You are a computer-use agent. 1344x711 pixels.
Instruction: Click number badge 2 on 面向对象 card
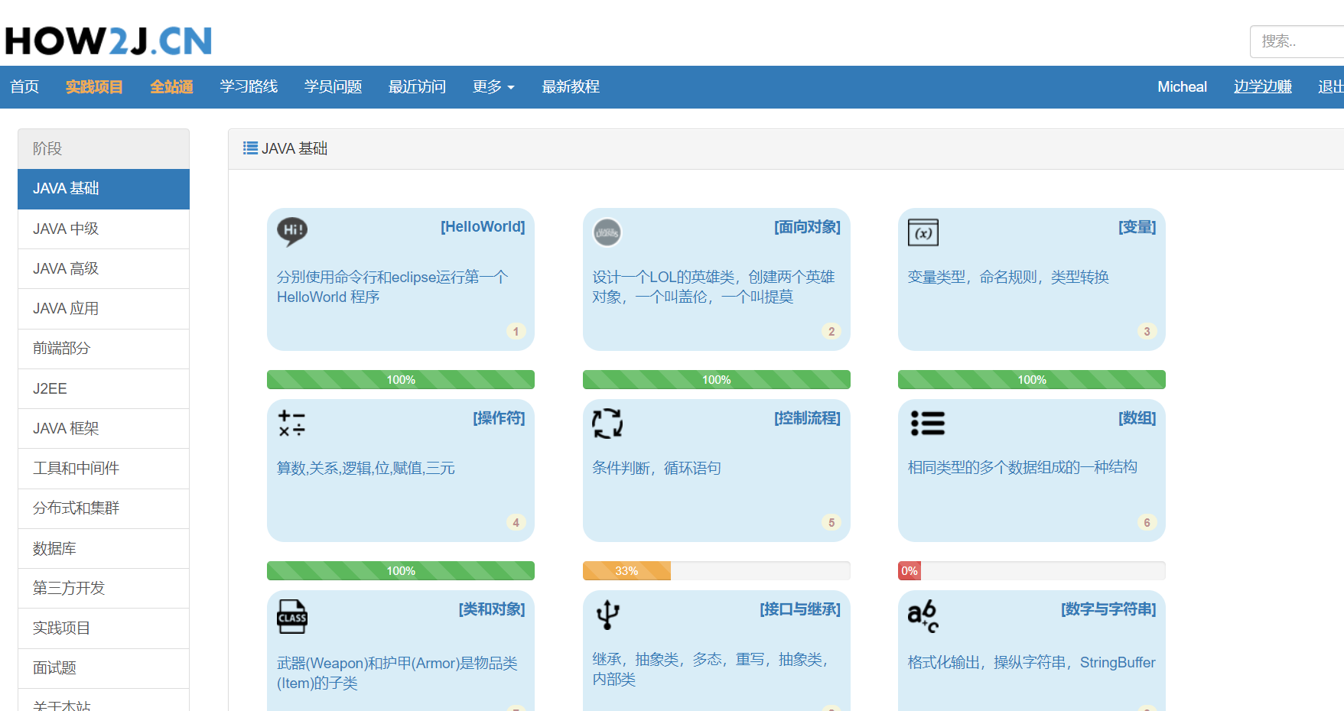coord(831,331)
